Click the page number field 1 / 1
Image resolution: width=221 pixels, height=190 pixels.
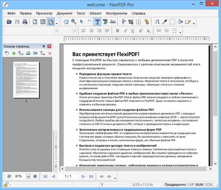click(68, 176)
